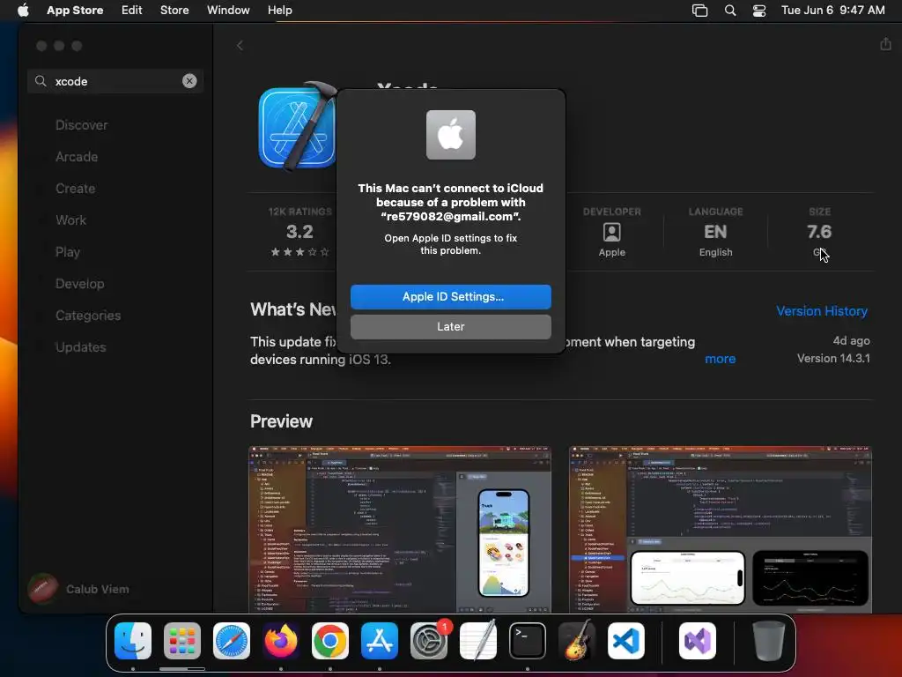
Task: Open TextEdit from the Dock
Action: tap(478, 641)
